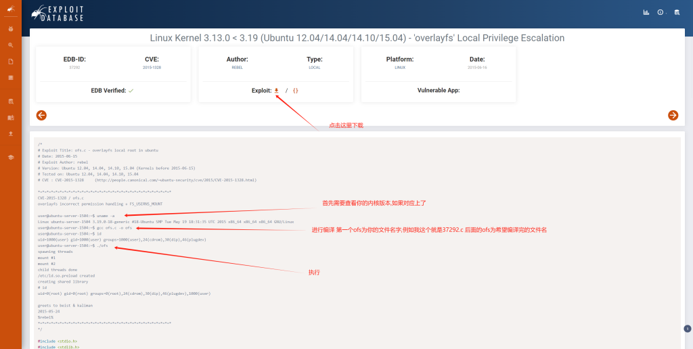Open the database search icon in header
Image resolution: width=693 pixels, height=349 pixels.
coord(677,12)
